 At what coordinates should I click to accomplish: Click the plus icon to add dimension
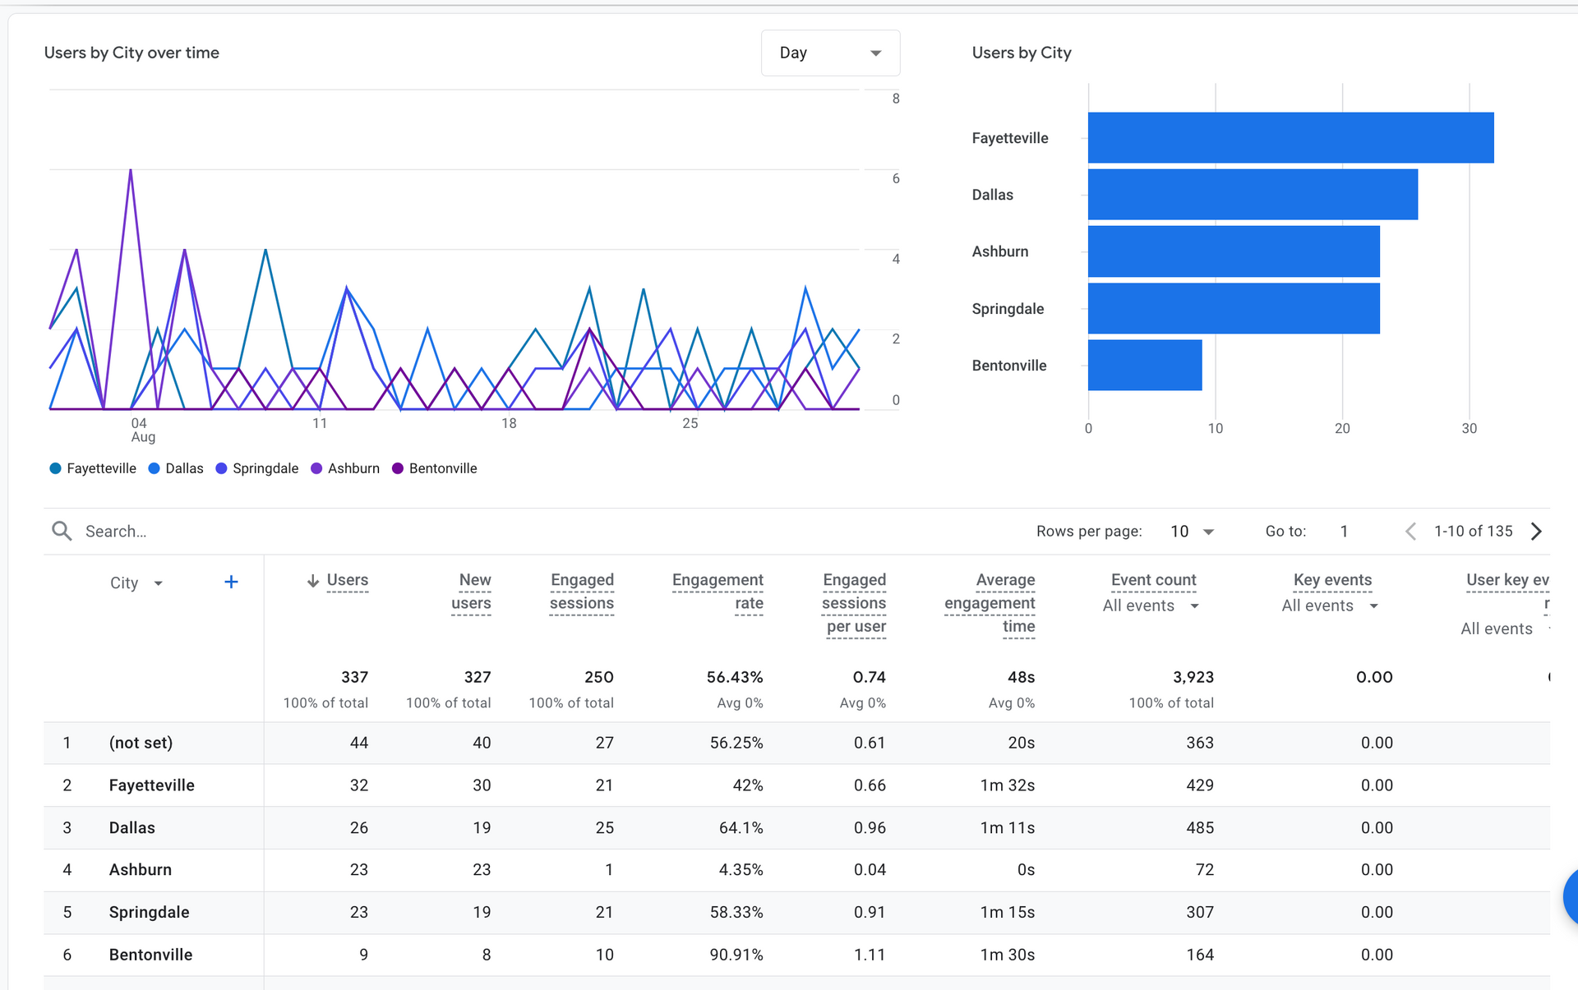pyautogui.click(x=231, y=582)
